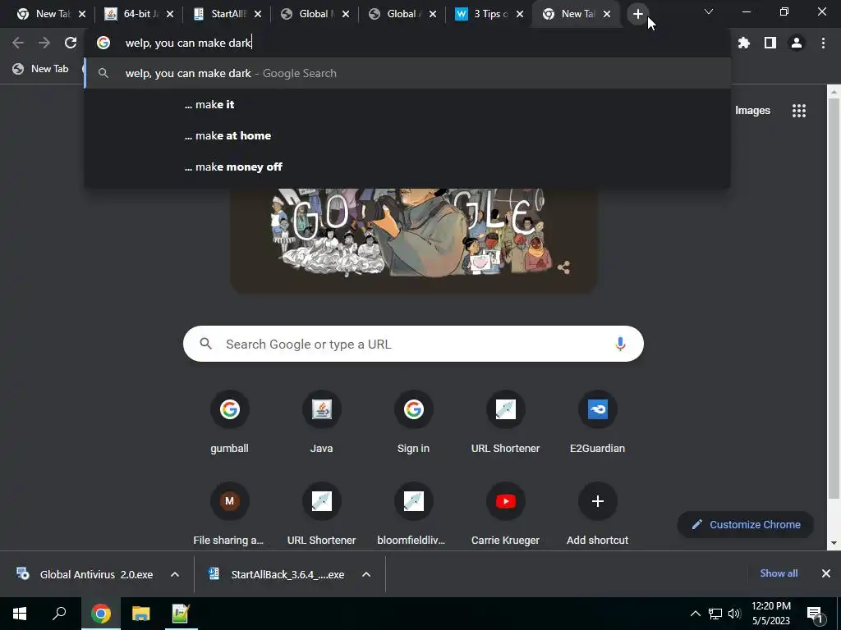The height and width of the screenshot is (630, 841).
Task: Show hidden system tray icons
Action: click(x=695, y=614)
